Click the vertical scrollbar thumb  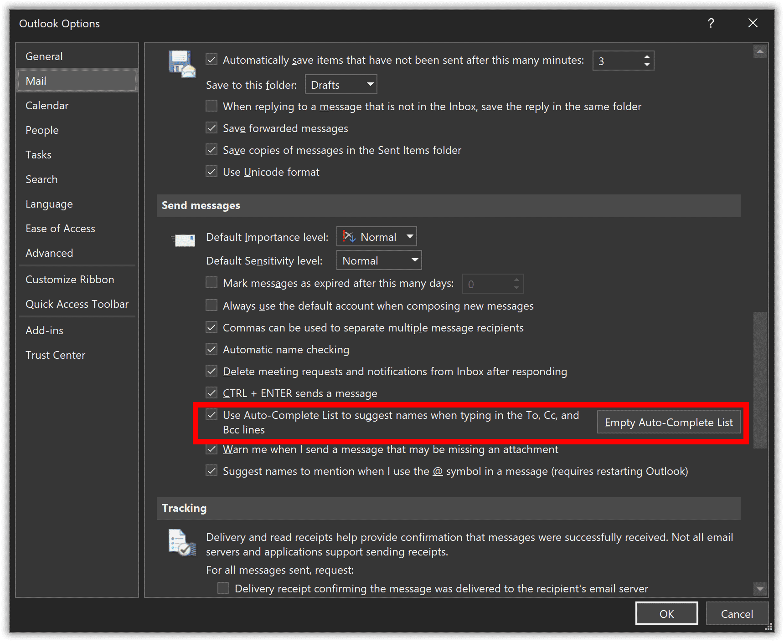pos(760,380)
